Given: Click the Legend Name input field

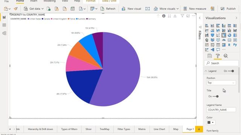Looking at the screenshot, I should tap(221, 110).
